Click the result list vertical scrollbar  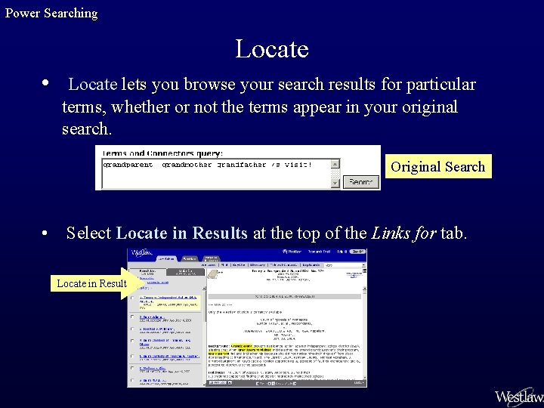point(204,336)
